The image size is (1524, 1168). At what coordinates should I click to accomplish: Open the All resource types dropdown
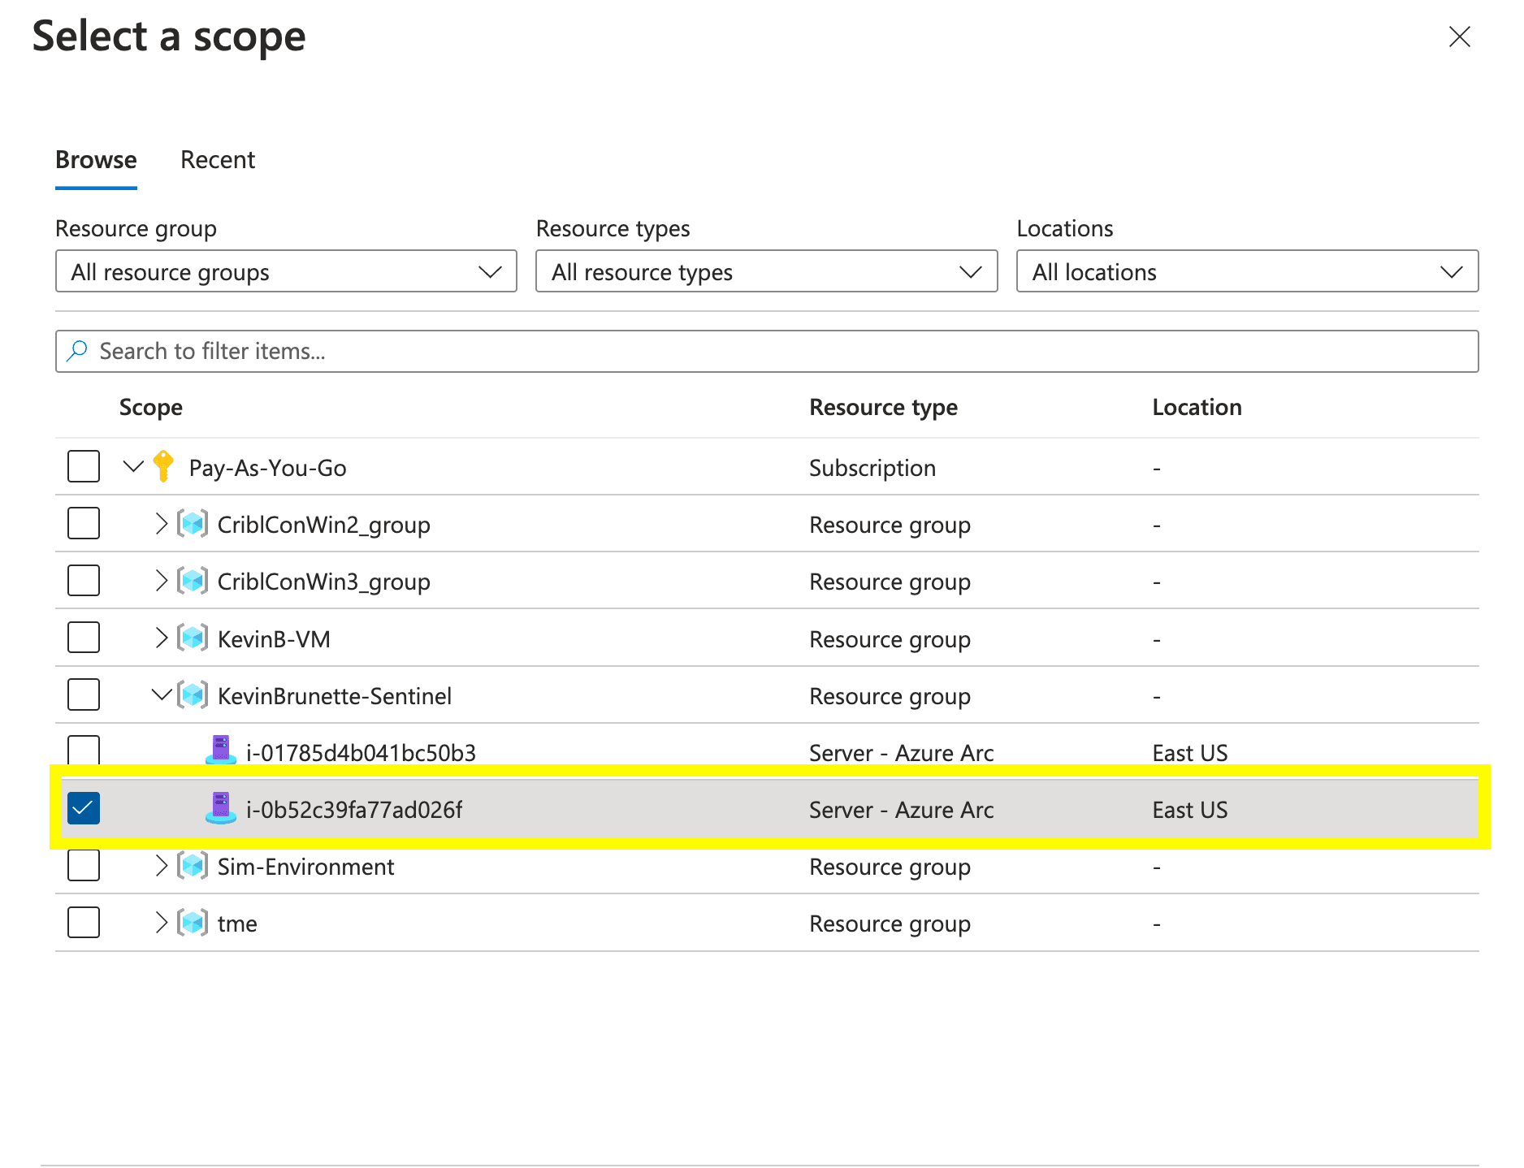(x=766, y=271)
